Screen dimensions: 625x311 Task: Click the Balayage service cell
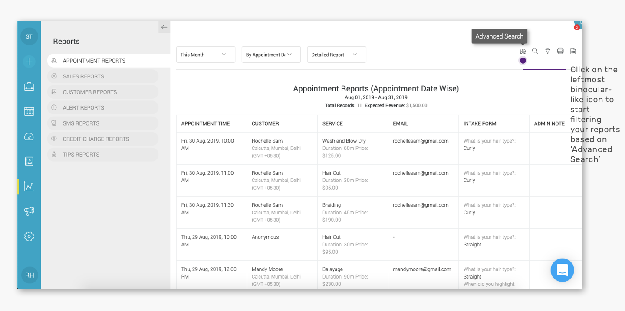332,269
